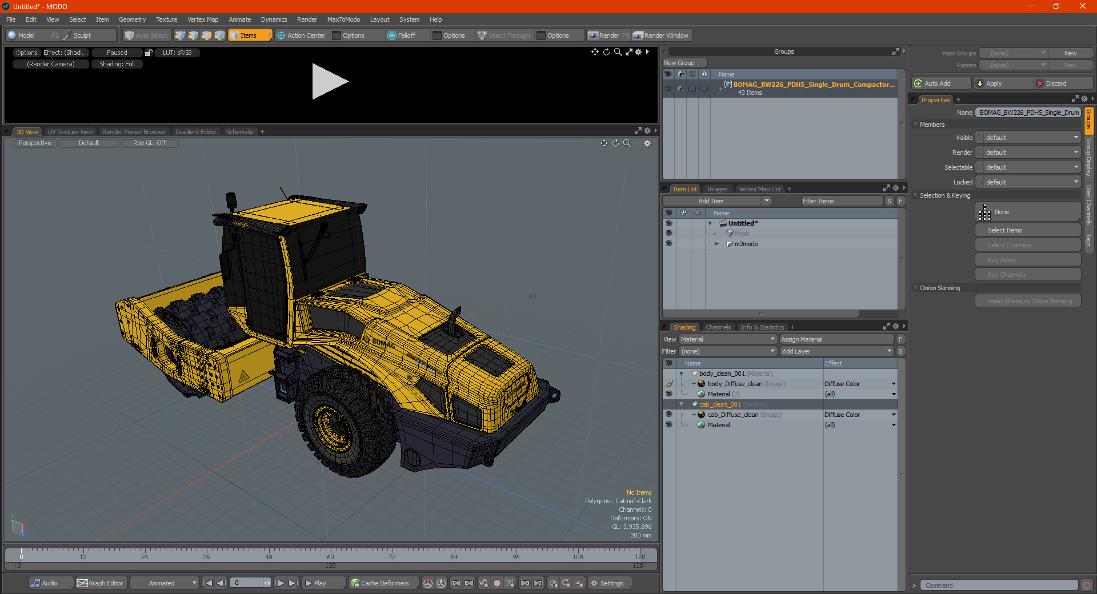The image size is (1097, 594).
Task: Toggle visibility of Mesh item
Action: (x=668, y=234)
